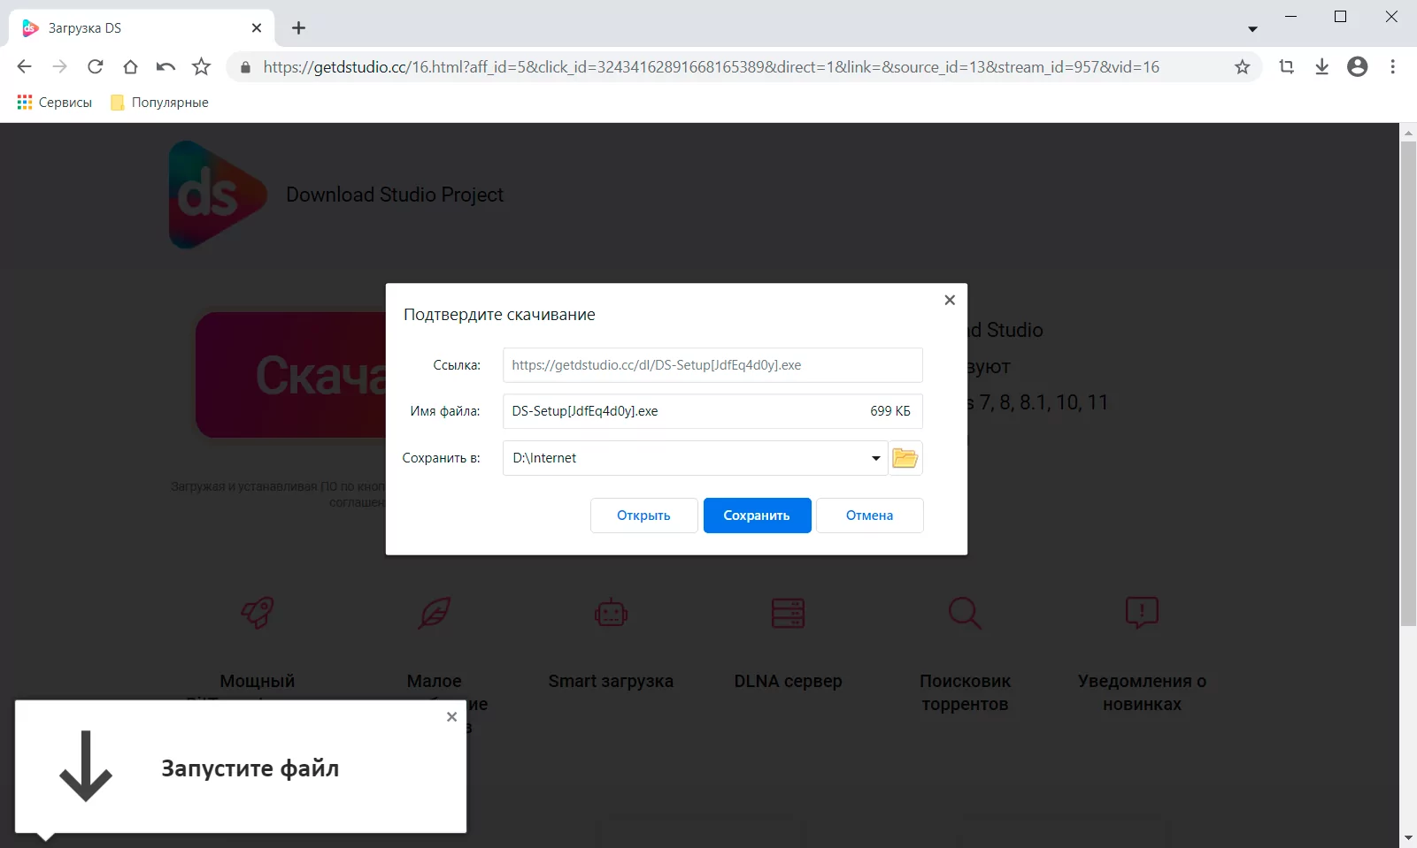This screenshot has height=848, width=1417.
Task: Click the Сохранить button
Action: [x=757, y=516]
